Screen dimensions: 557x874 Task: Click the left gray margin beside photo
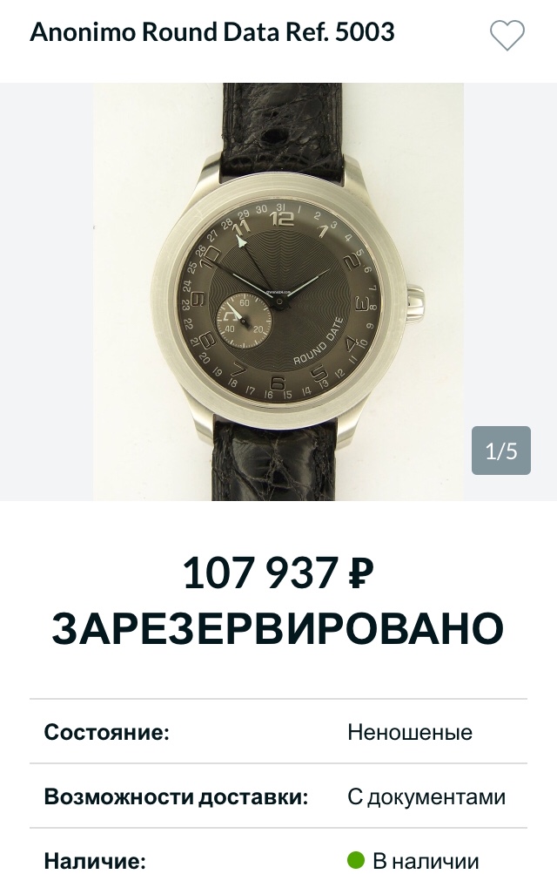tap(46, 292)
